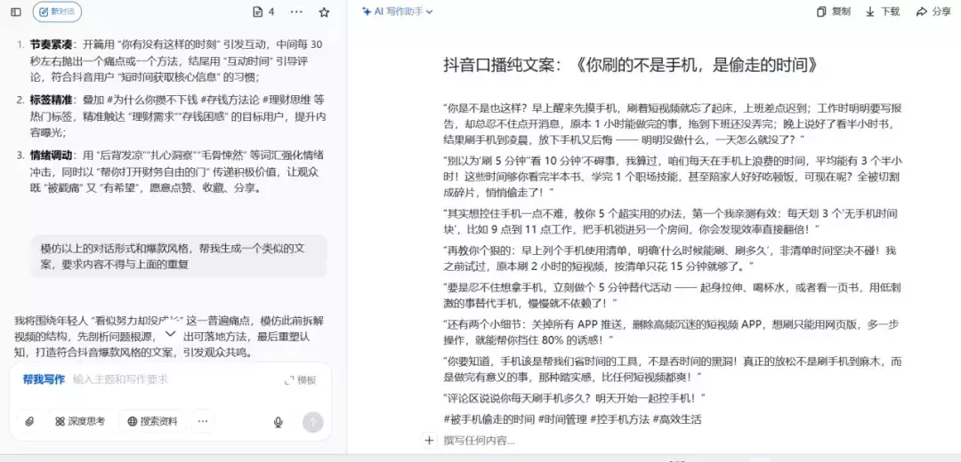Attach a file with the paperclip icon
The image size is (961, 462).
tap(28, 422)
